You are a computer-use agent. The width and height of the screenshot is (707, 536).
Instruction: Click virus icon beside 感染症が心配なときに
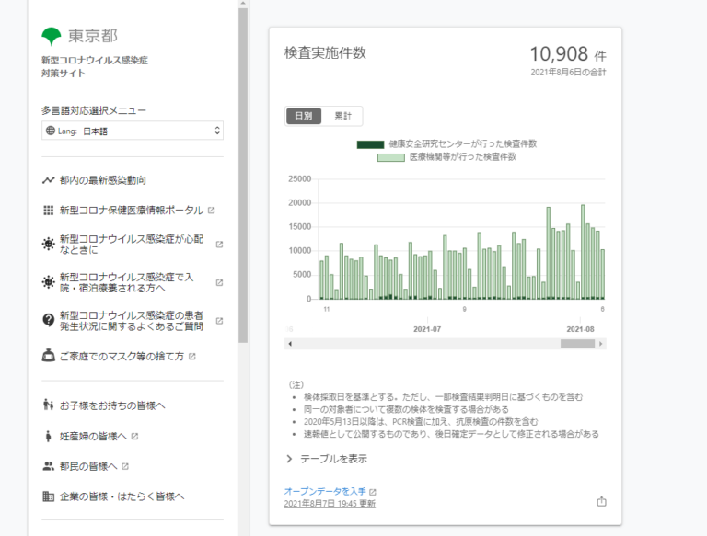(x=48, y=244)
